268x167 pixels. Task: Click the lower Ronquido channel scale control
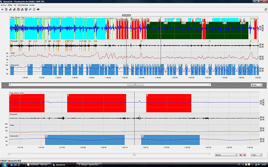[x=262, y=118]
